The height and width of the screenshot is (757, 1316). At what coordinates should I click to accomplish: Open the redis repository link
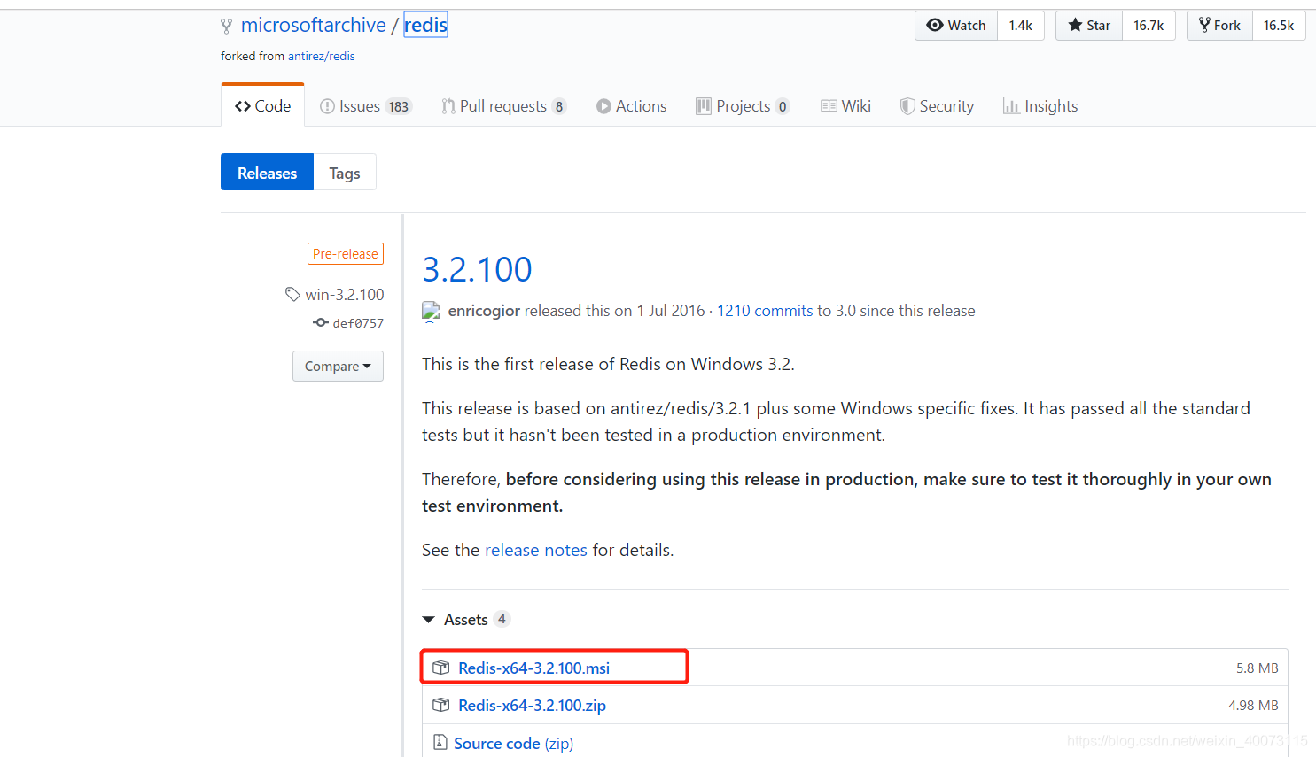coord(425,25)
